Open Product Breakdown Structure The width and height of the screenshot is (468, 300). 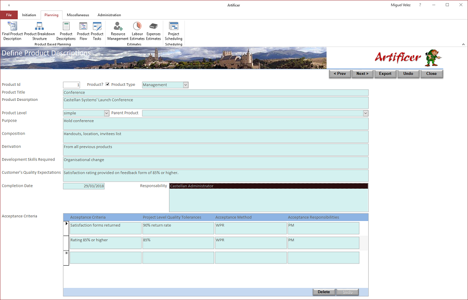point(40,31)
